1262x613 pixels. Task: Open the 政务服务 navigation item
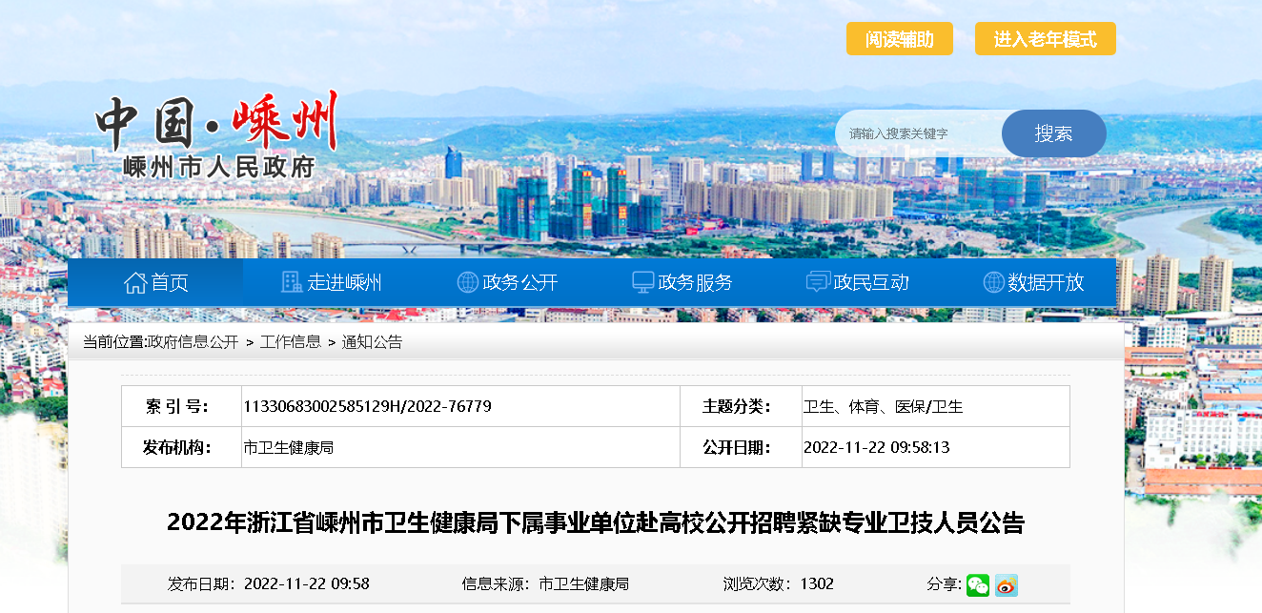682,282
